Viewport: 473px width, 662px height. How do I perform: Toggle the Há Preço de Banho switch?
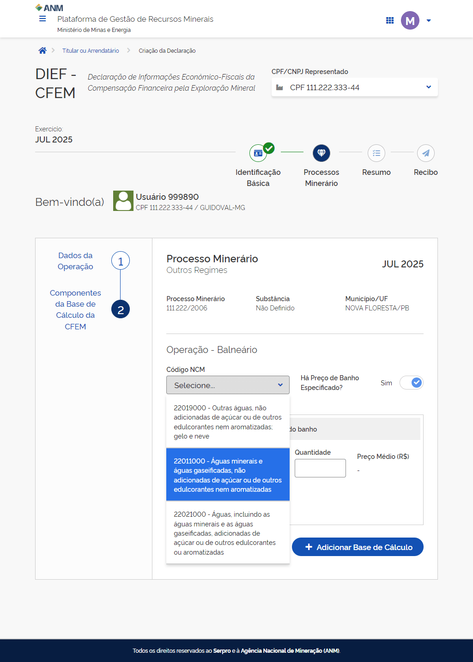(411, 383)
